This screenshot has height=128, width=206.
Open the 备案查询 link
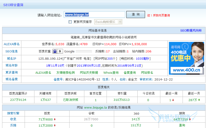tap(130, 73)
